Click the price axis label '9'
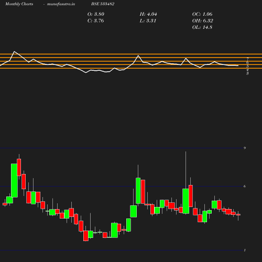Image resolution: width=262 pixels, height=262 pixels. [x=245, y=148]
